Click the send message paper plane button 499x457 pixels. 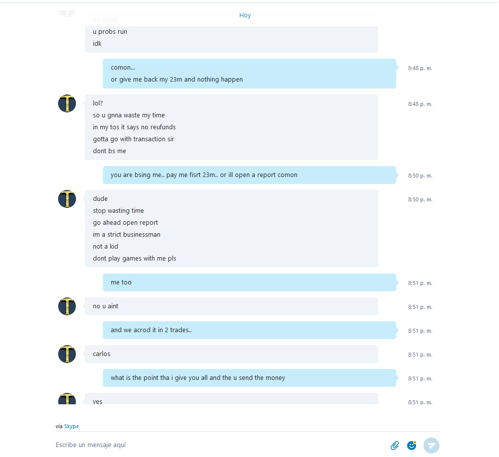(x=431, y=445)
